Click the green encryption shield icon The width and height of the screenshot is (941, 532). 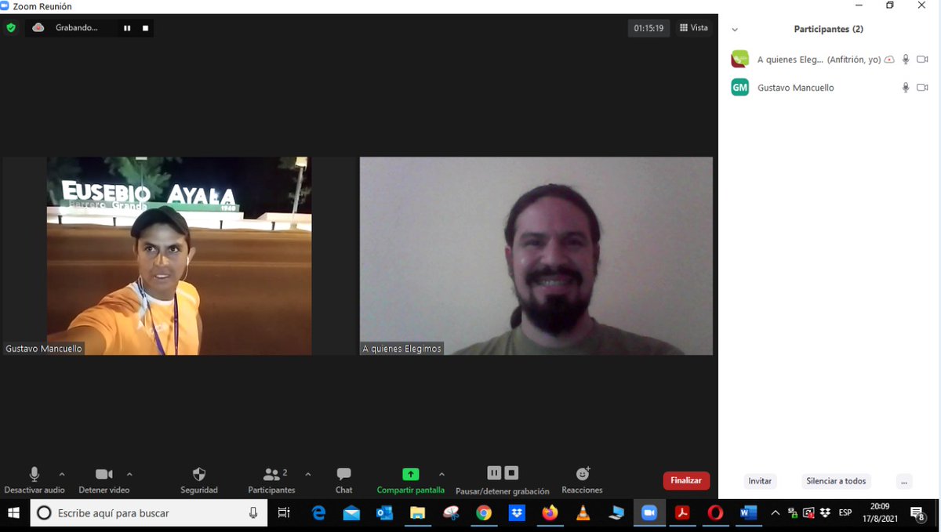coord(10,27)
